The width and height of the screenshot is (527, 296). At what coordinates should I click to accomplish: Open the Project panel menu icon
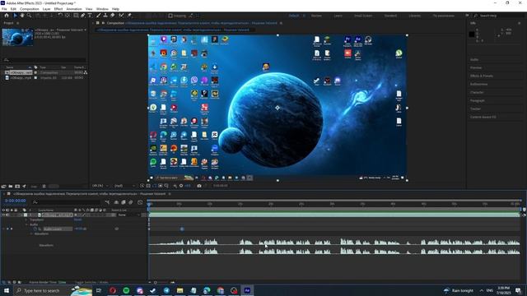click(18, 23)
